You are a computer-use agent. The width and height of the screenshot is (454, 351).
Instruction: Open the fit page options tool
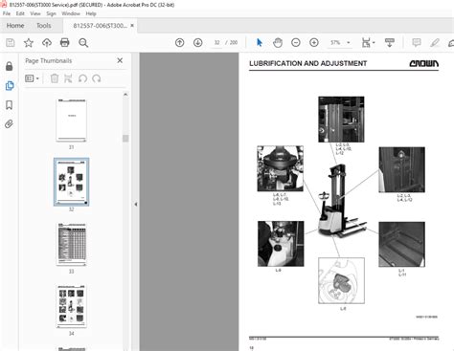pyautogui.click(x=368, y=42)
